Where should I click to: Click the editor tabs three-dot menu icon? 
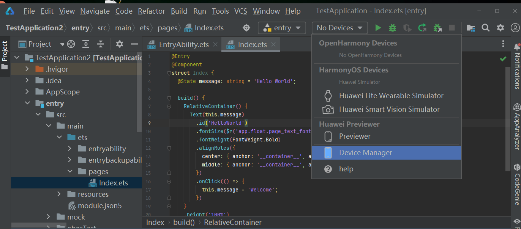click(503, 44)
